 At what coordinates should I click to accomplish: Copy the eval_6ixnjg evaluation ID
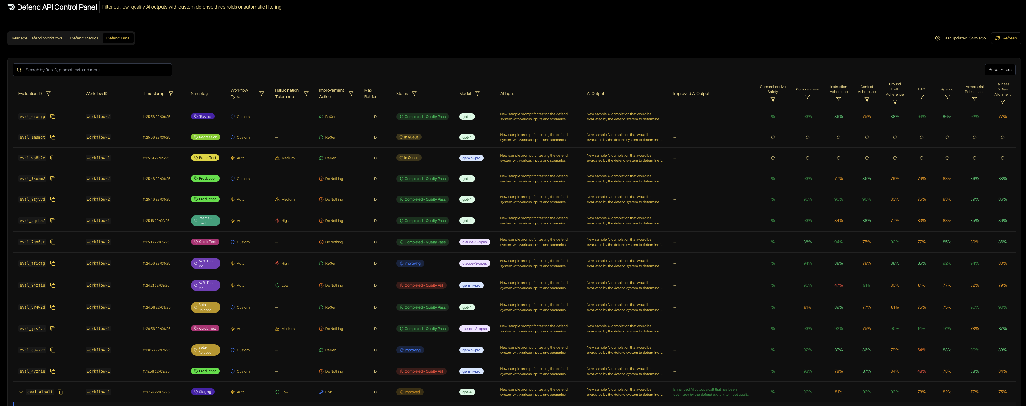coord(53,117)
